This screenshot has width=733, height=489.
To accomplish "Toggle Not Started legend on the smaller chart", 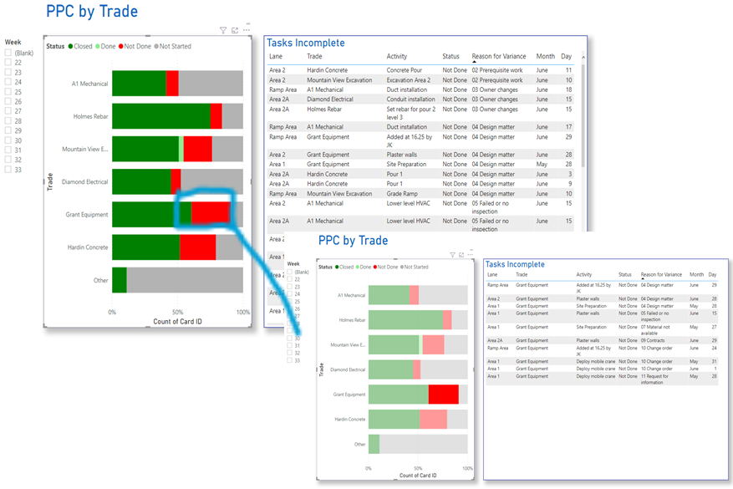I will click(415, 267).
